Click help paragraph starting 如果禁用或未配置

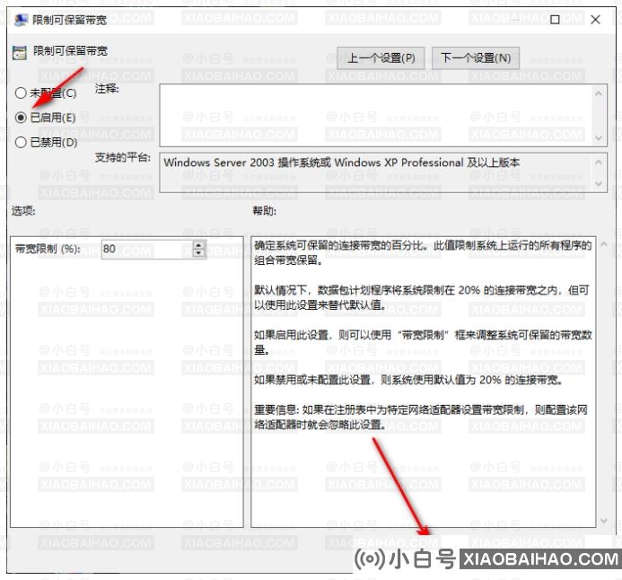[x=408, y=380]
